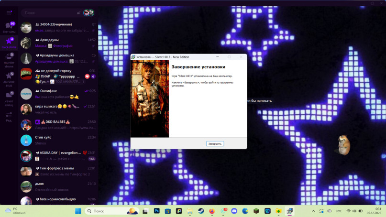Viewport: 386px width, 217px height.
Task: Open Microsoft Edge from the taskbar
Action: 245,211
